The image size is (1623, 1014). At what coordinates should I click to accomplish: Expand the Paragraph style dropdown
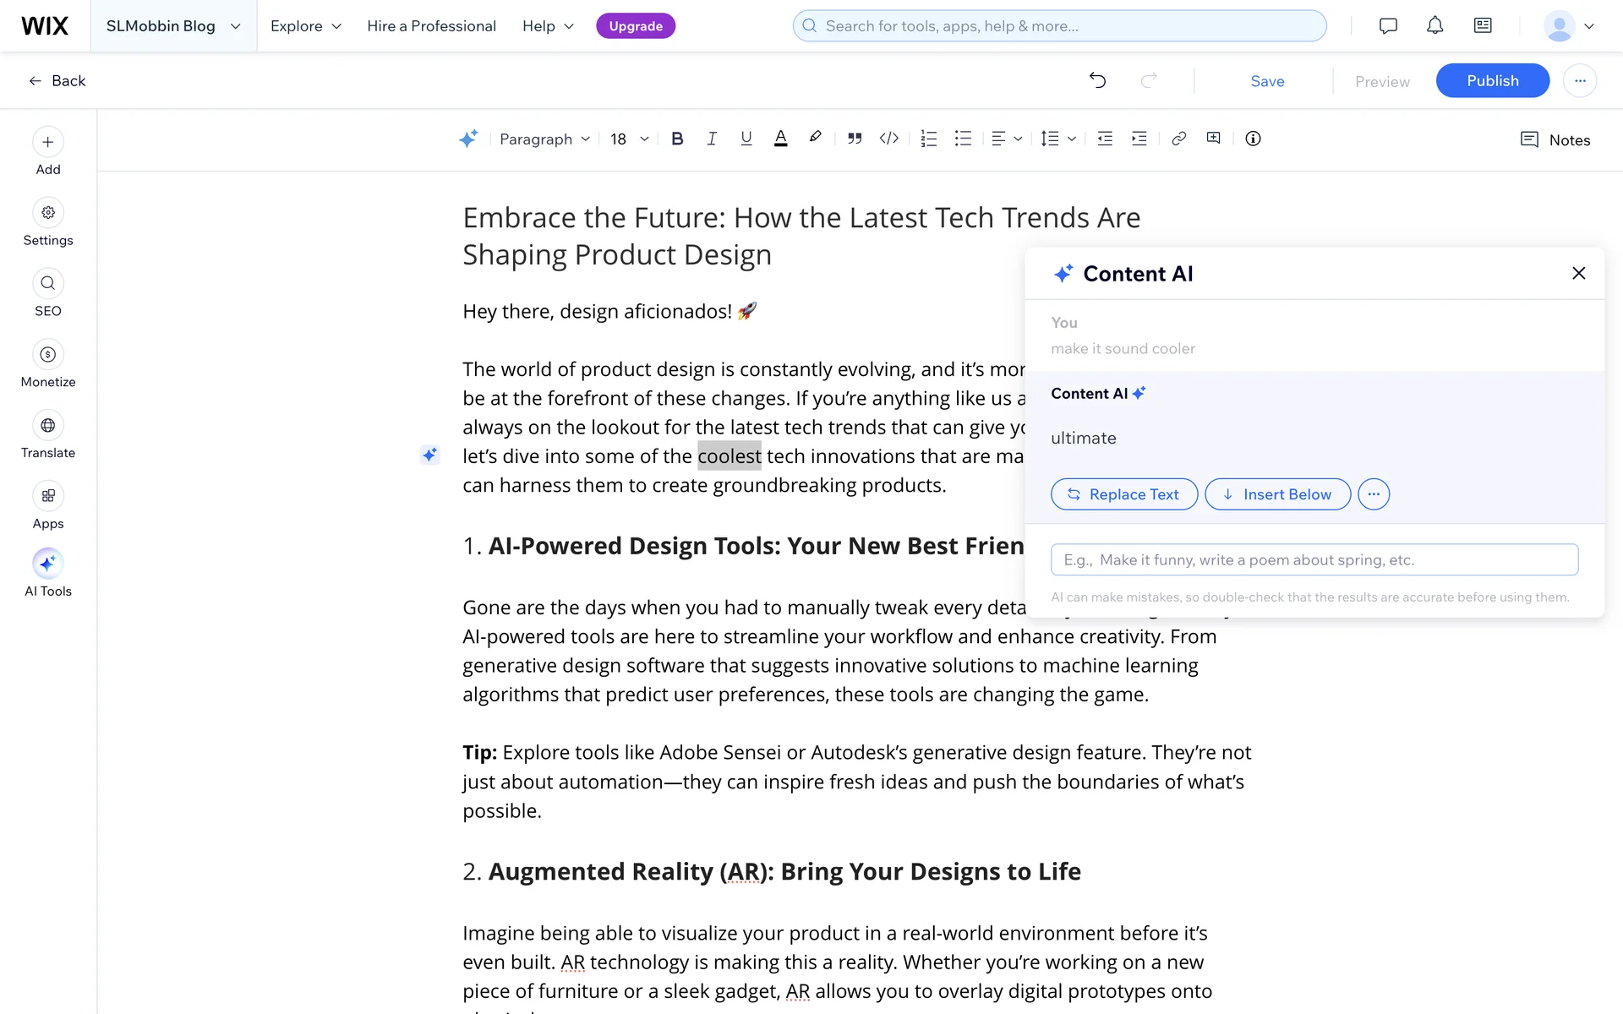(544, 139)
